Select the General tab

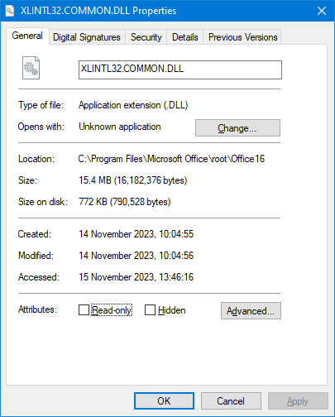point(27,36)
